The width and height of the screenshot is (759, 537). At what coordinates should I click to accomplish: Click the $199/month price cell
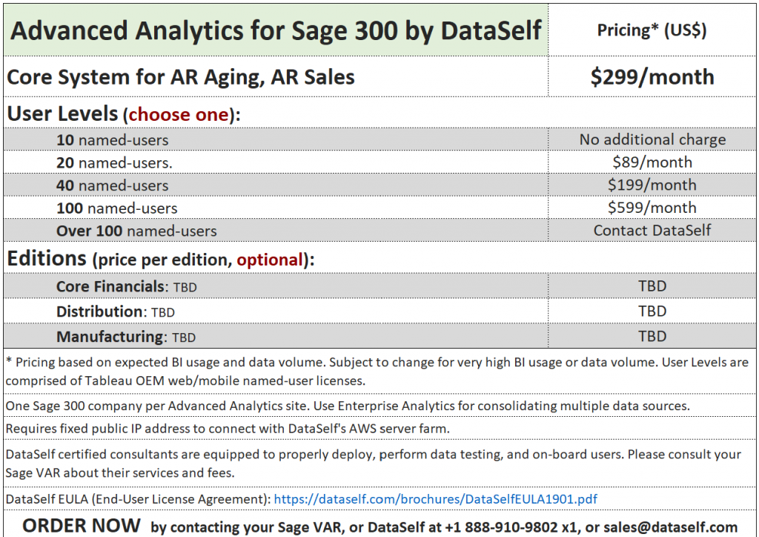pyautogui.click(x=652, y=185)
